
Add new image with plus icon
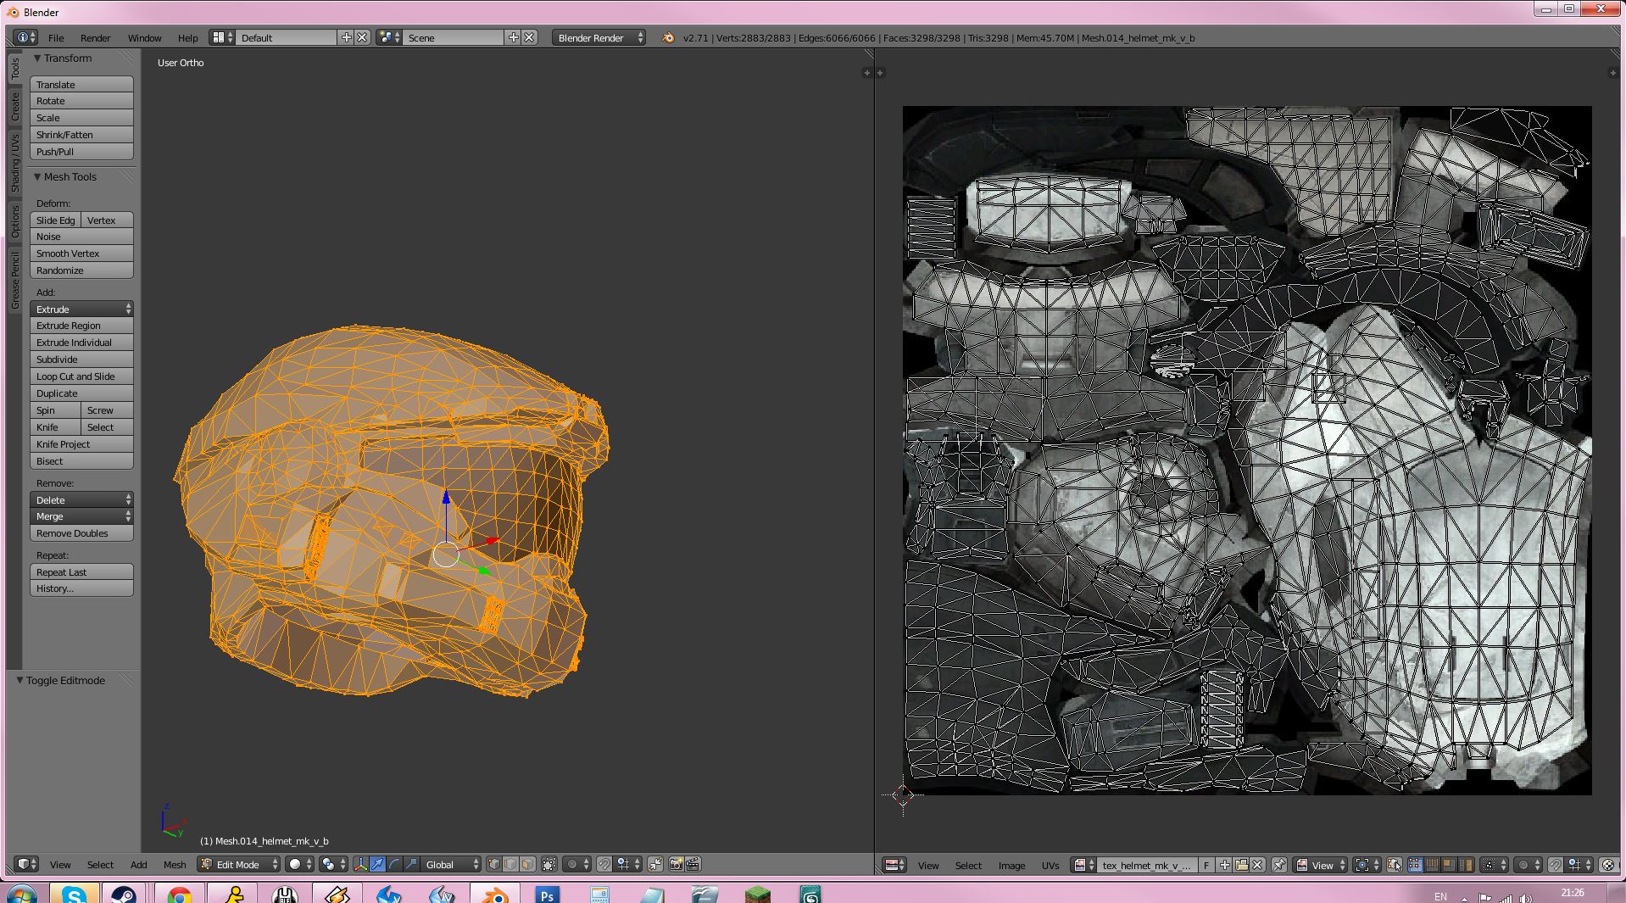pyautogui.click(x=1224, y=865)
